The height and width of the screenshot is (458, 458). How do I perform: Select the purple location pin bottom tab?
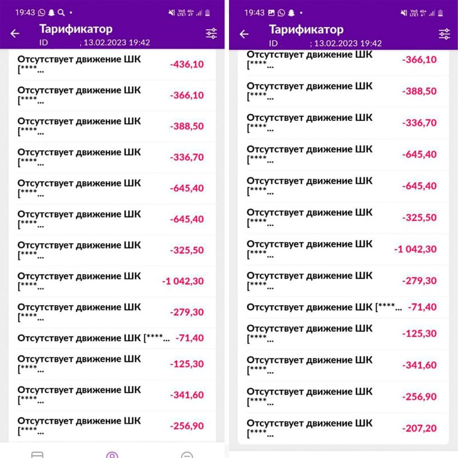coord(112,455)
